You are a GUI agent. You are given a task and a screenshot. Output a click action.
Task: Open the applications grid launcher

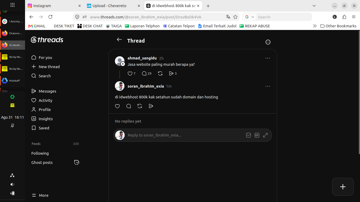point(12,5)
